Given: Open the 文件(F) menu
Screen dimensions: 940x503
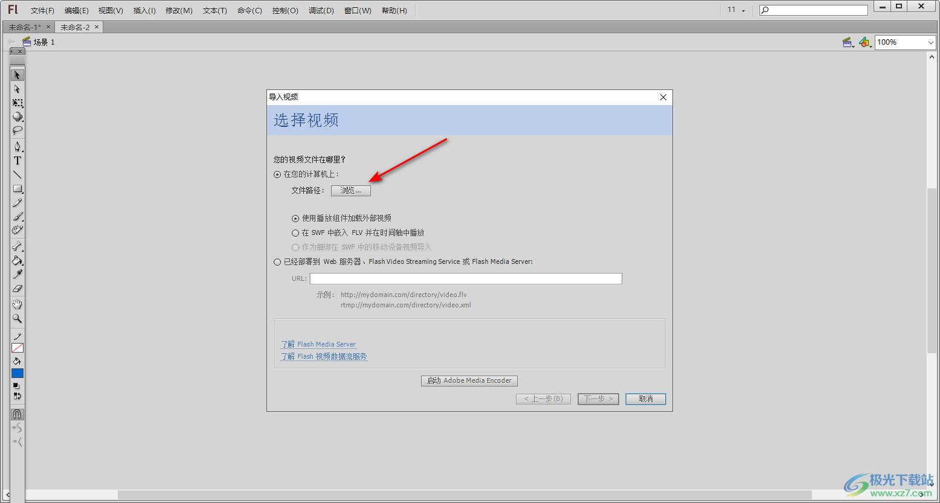Looking at the screenshot, I should [42, 11].
